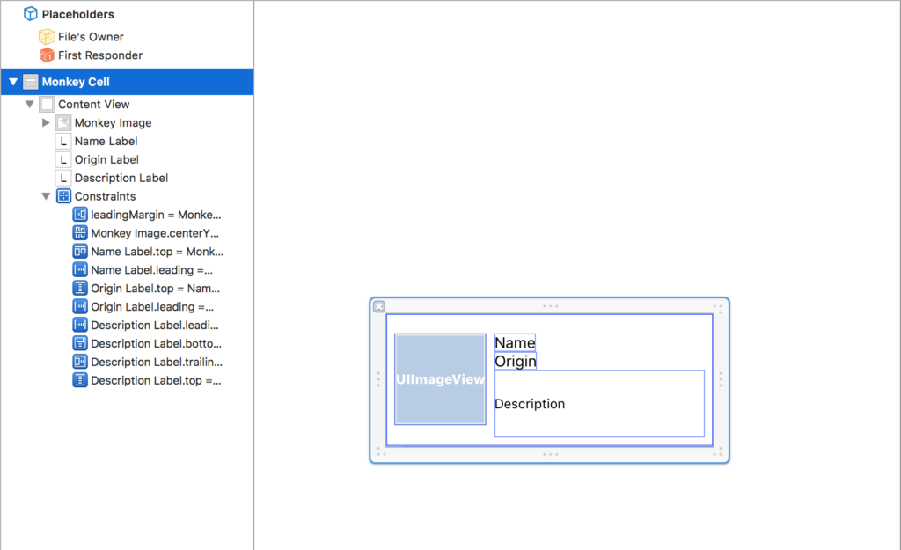Select the Monkey Image.centerY constraint

pos(155,233)
